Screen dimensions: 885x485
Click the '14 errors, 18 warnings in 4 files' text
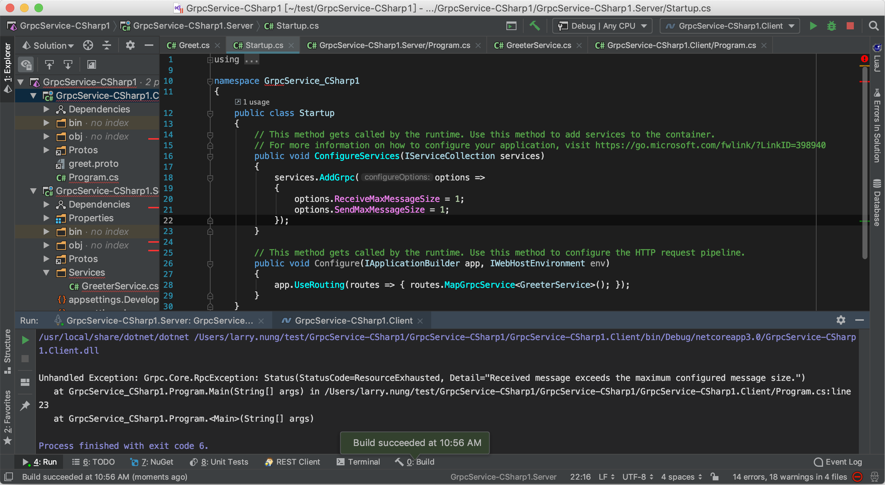(x=789, y=477)
